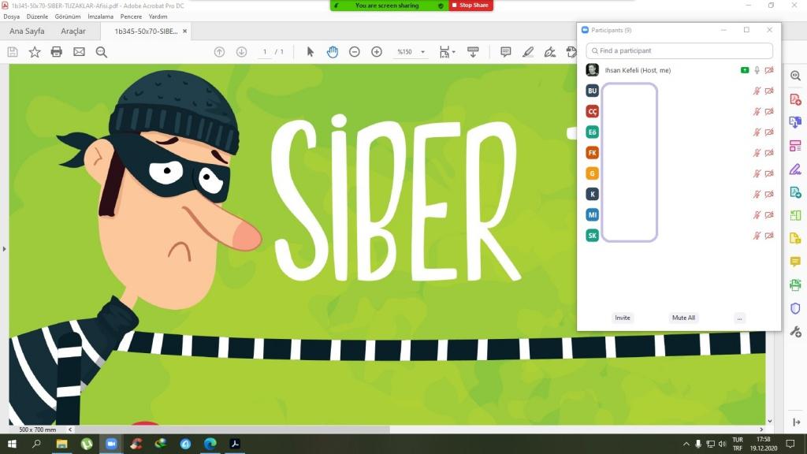This screenshot has height=454, width=807.
Task: Print the document using printer icon
Action: (x=57, y=52)
